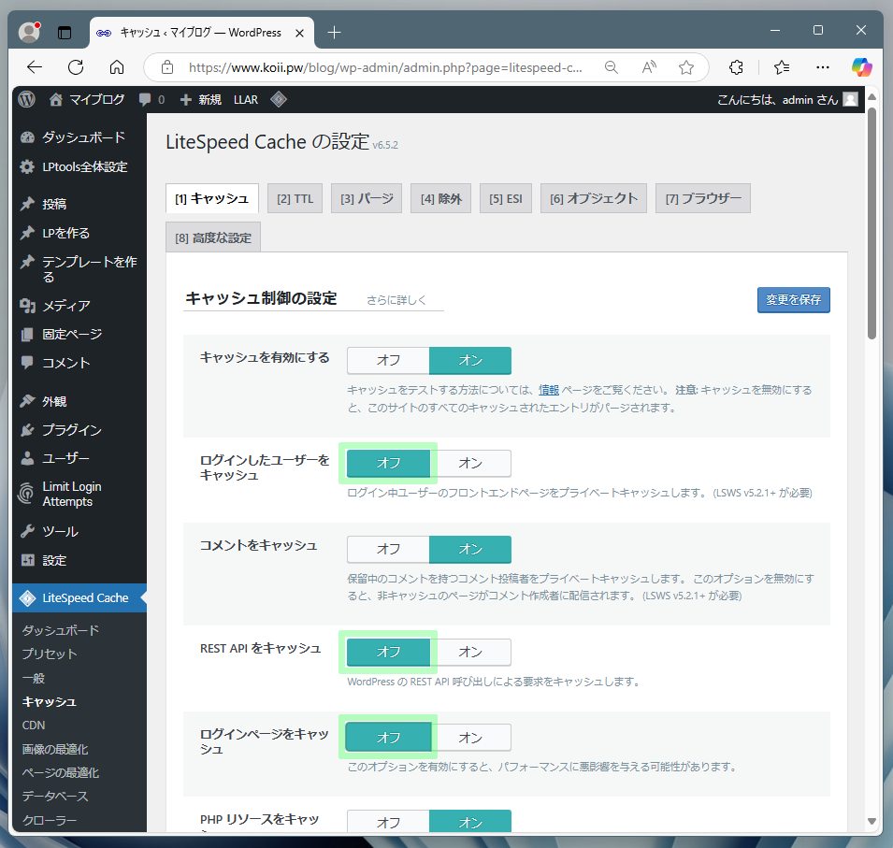Image resolution: width=893 pixels, height=848 pixels.
Task: Click the read aloud icon
Action: point(649,67)
